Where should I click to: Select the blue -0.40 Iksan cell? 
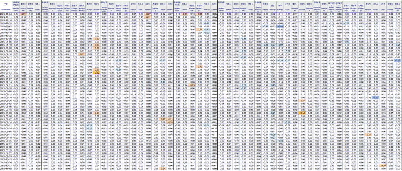pyautogui.click(x=207, y=30)
